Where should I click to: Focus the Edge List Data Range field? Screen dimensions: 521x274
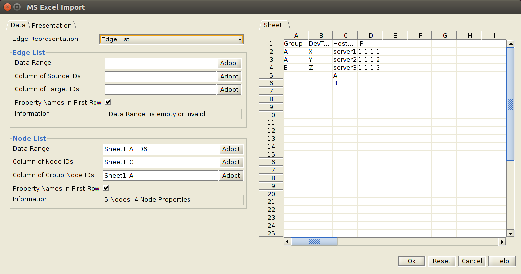160,63
